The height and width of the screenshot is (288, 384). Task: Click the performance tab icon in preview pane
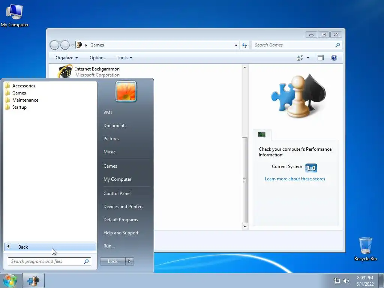point(261,134)
